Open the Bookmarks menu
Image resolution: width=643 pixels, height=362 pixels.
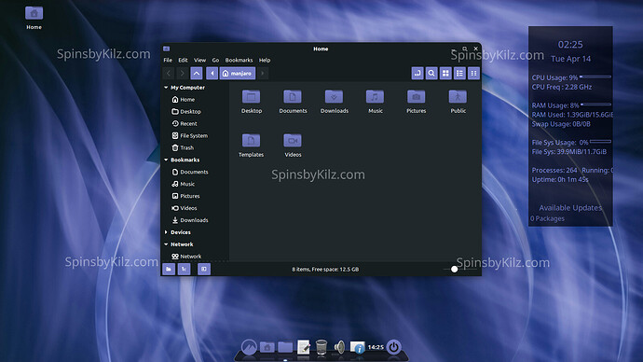tap(239, 60)
